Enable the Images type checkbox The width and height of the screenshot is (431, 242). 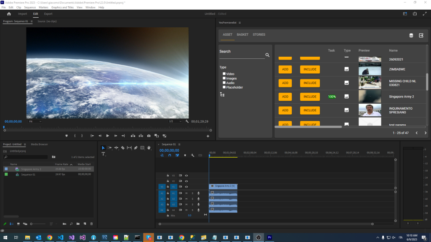point(224,78)
